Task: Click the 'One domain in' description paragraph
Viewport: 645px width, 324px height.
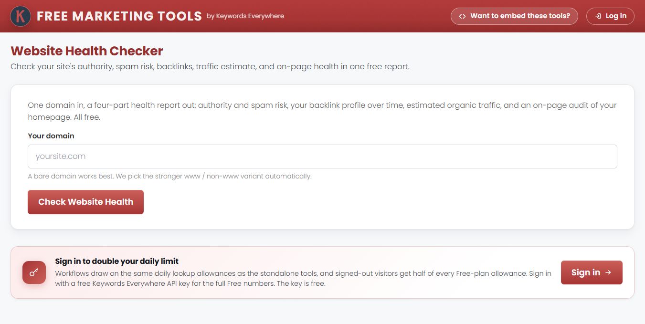Action: [x=322, y=111]
